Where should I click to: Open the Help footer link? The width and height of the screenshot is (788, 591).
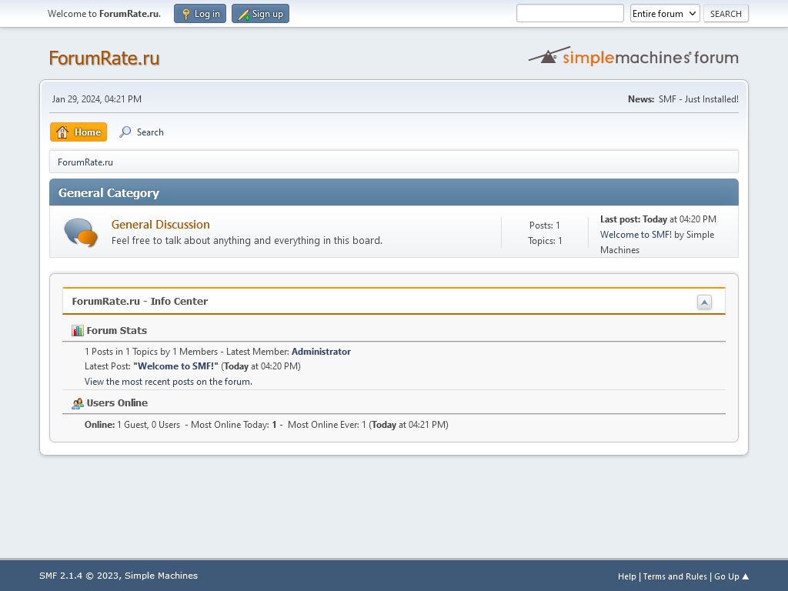point(626,576)
